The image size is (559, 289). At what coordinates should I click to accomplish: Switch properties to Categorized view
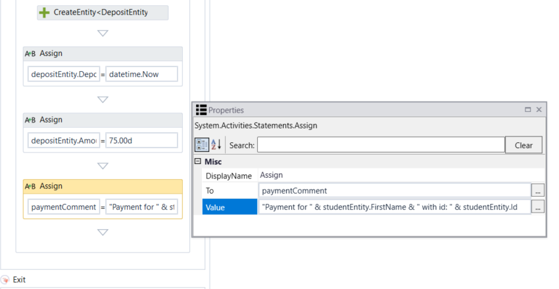(202, 145)
